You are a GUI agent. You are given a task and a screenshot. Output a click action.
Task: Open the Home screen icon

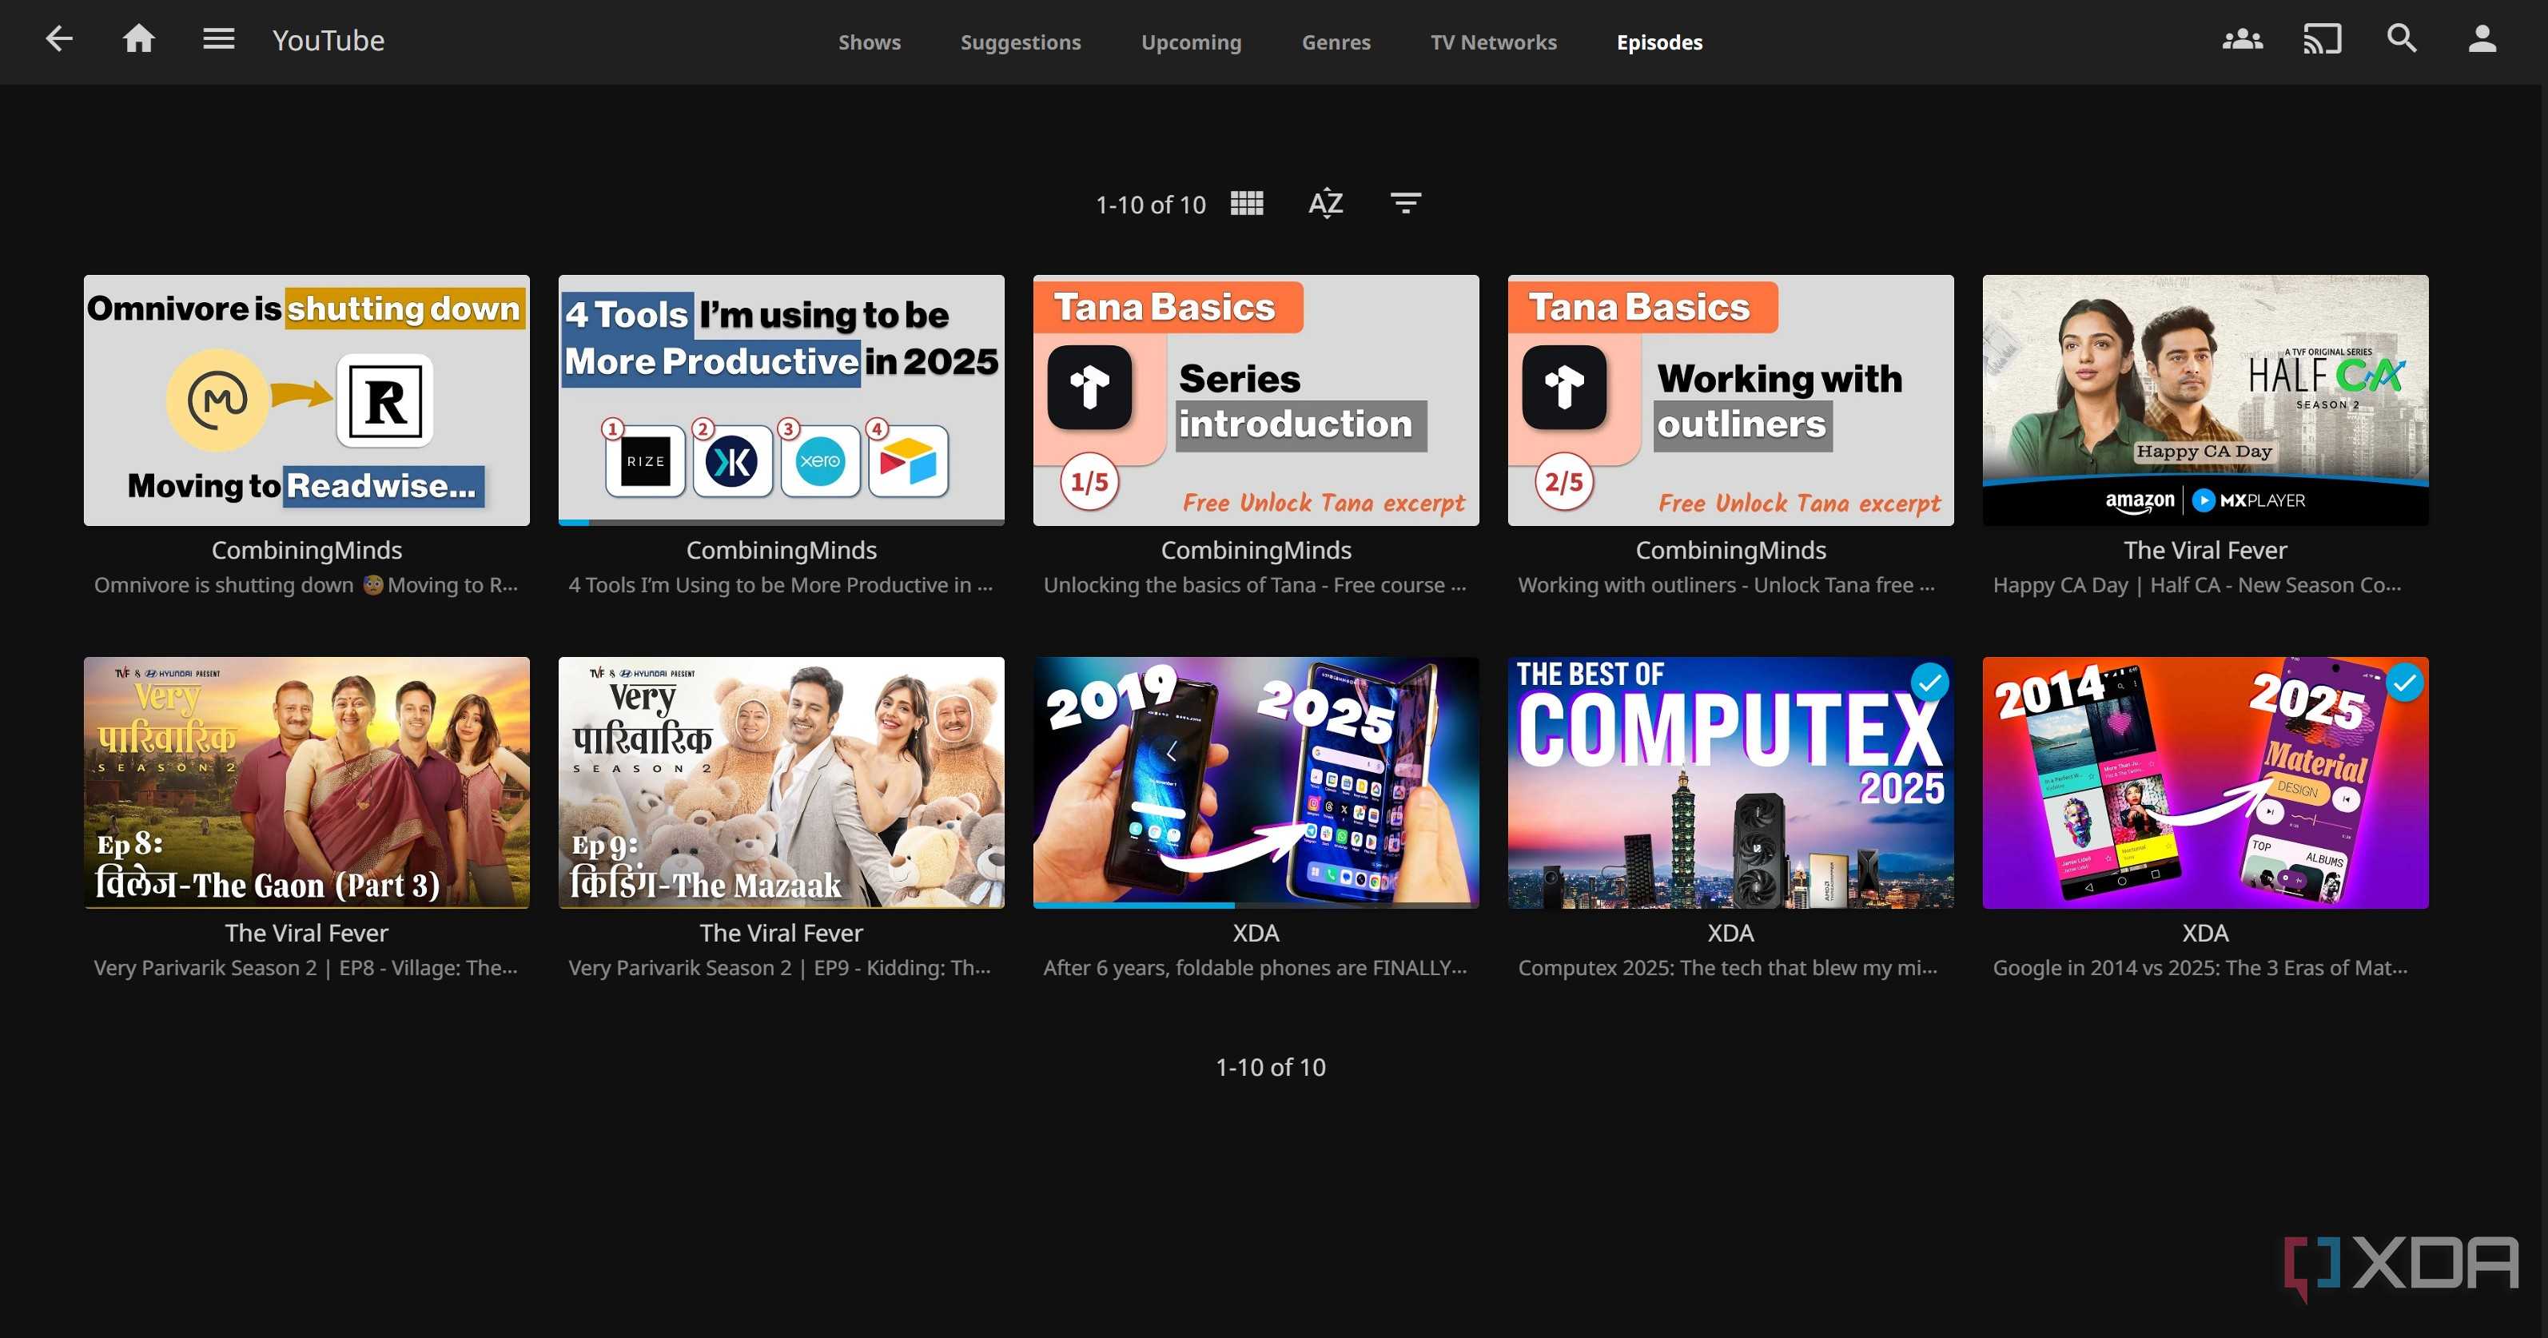[138, 39]
